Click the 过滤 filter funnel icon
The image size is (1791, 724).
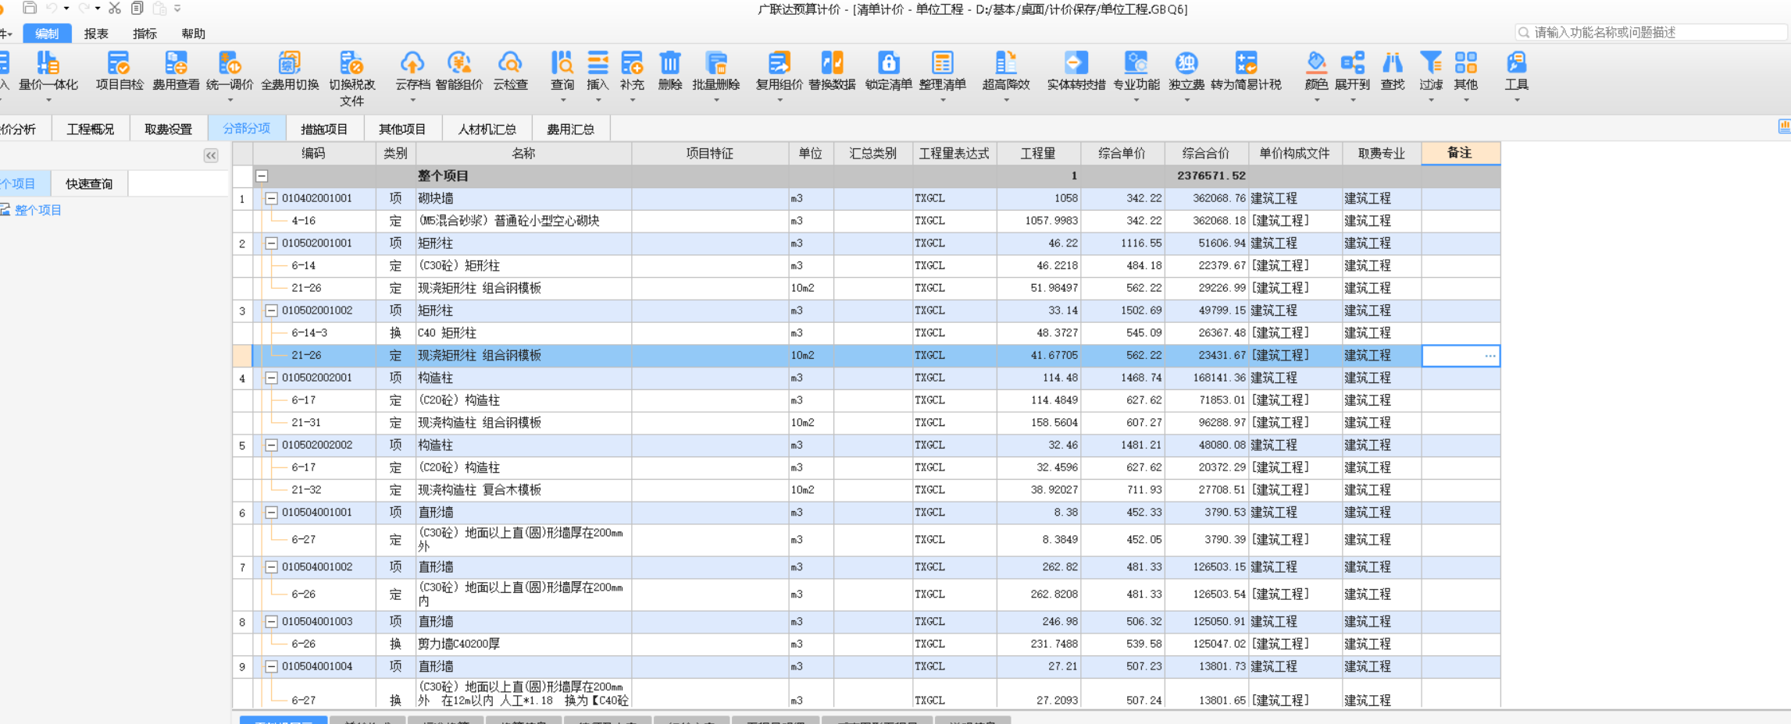[x=1431, y=63]
